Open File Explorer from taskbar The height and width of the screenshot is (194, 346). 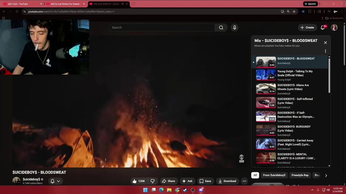pos(169,190)
